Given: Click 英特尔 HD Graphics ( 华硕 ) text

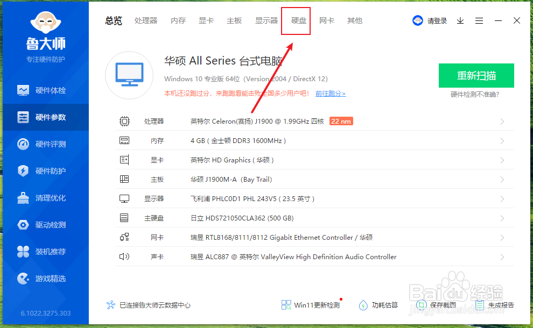Looking at the screenshot, I should coord(232,160).
